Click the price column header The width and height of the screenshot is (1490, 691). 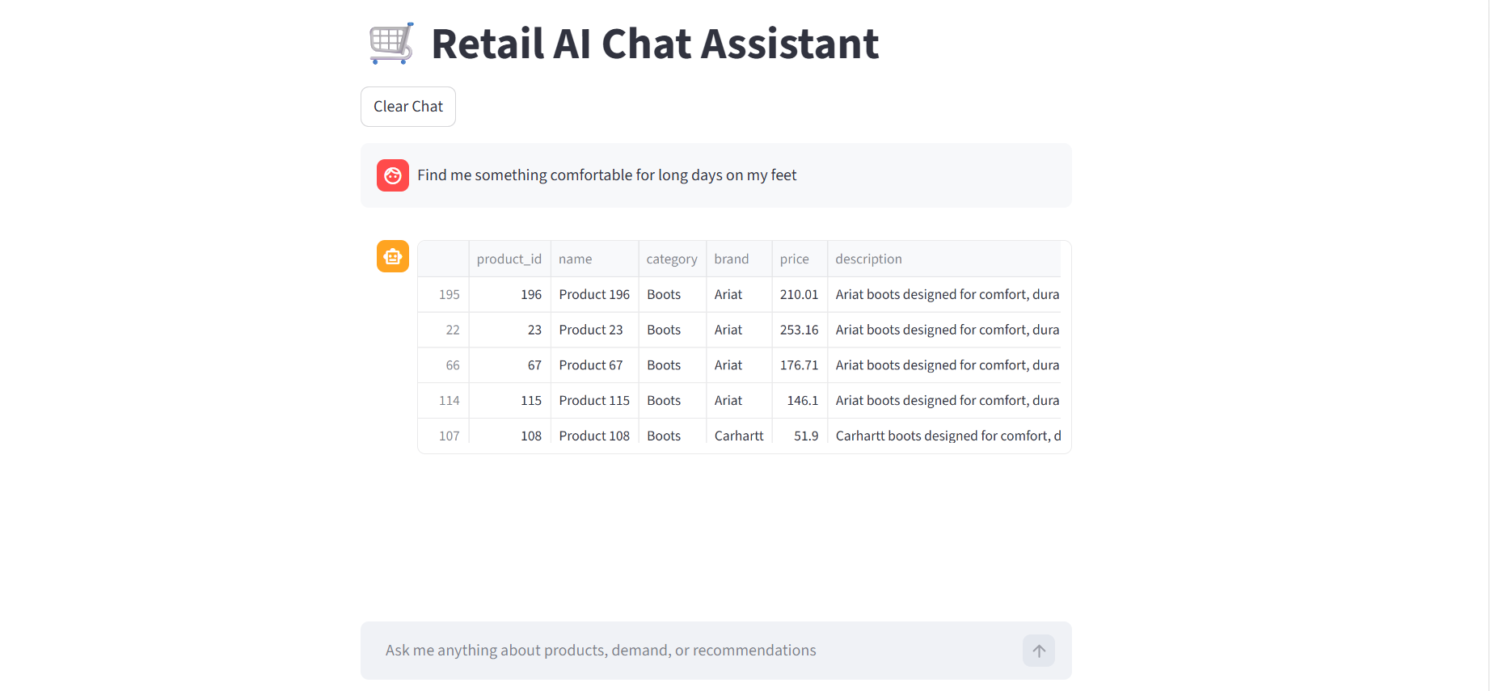800,259
